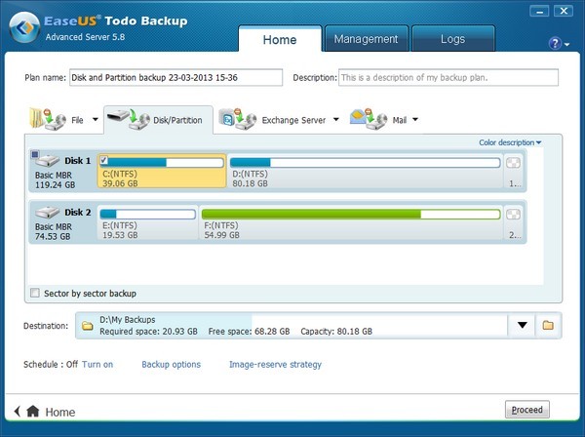The width and height of the screenshot is (585, 437).
Task: Click the help question mark icon
Action: 555,44
